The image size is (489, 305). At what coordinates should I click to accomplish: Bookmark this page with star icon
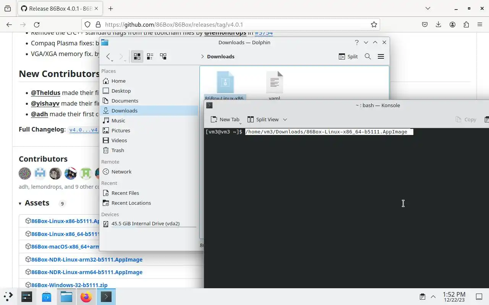(x=374, y=24)
